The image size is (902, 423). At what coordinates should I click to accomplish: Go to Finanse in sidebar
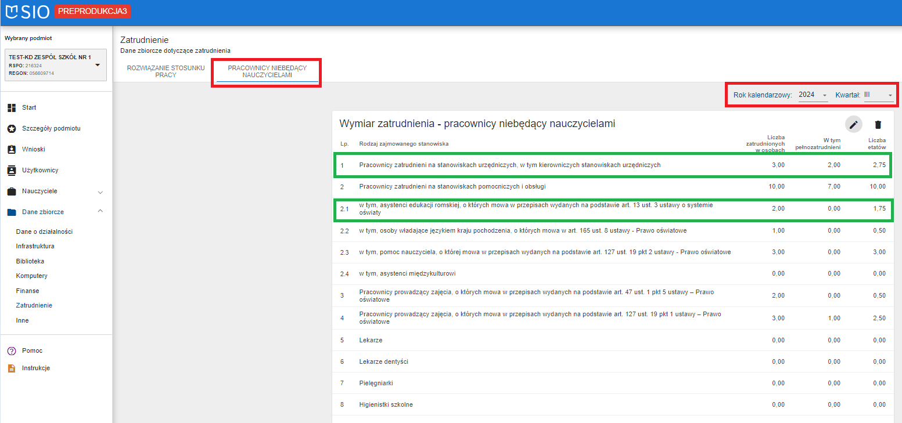coord(28,291)
